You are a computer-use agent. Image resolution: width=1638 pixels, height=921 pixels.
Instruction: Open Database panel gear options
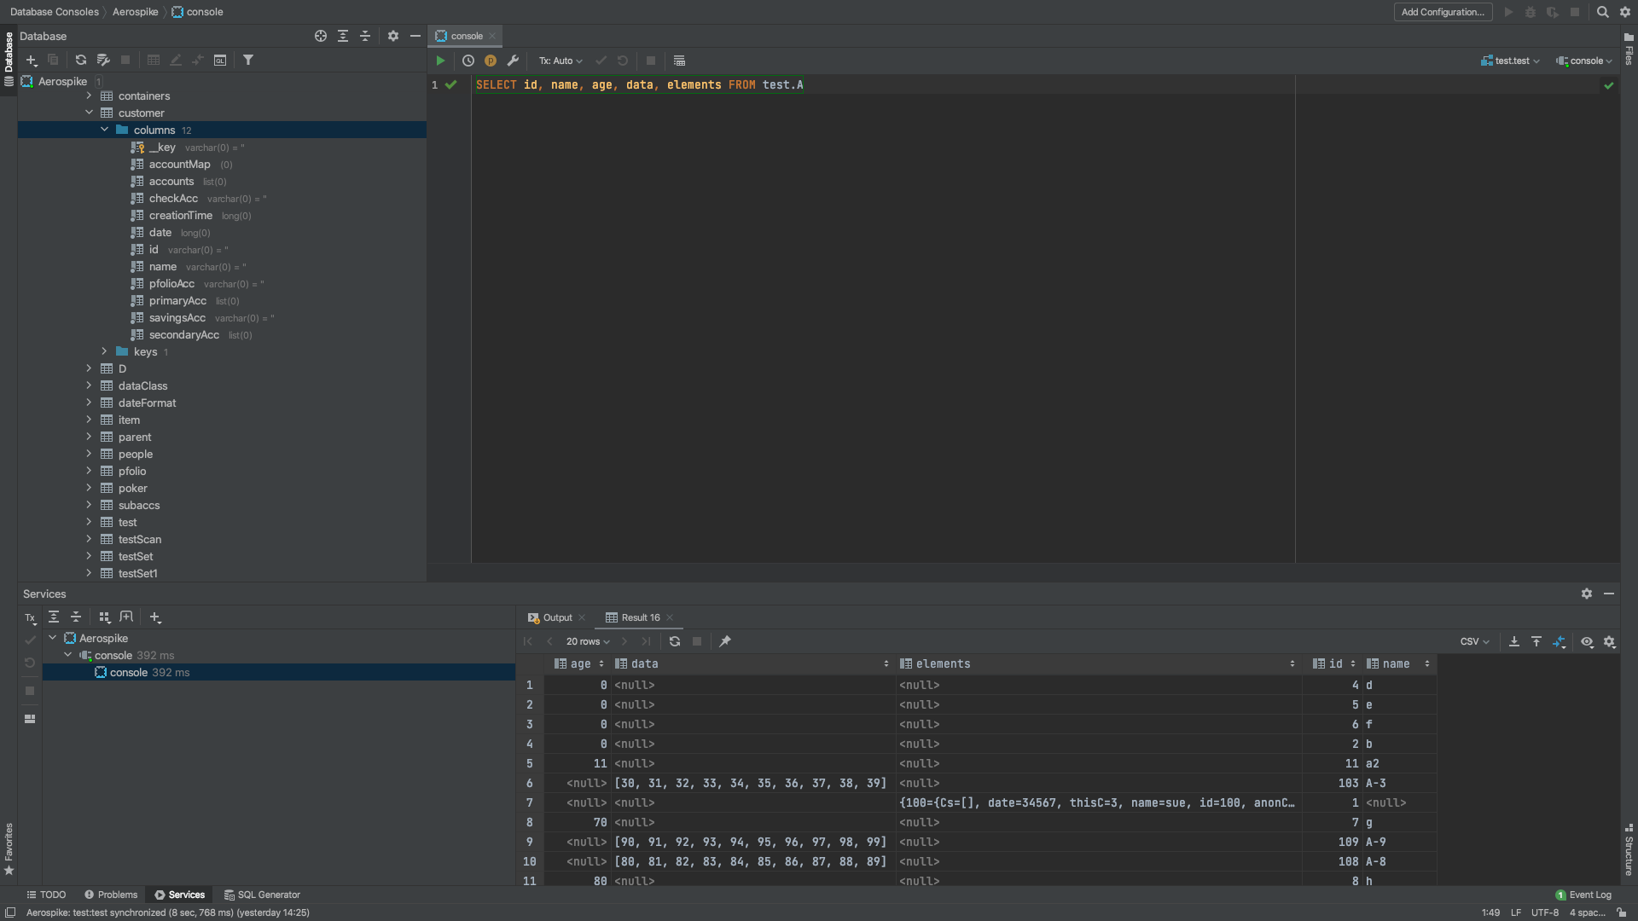393,36
